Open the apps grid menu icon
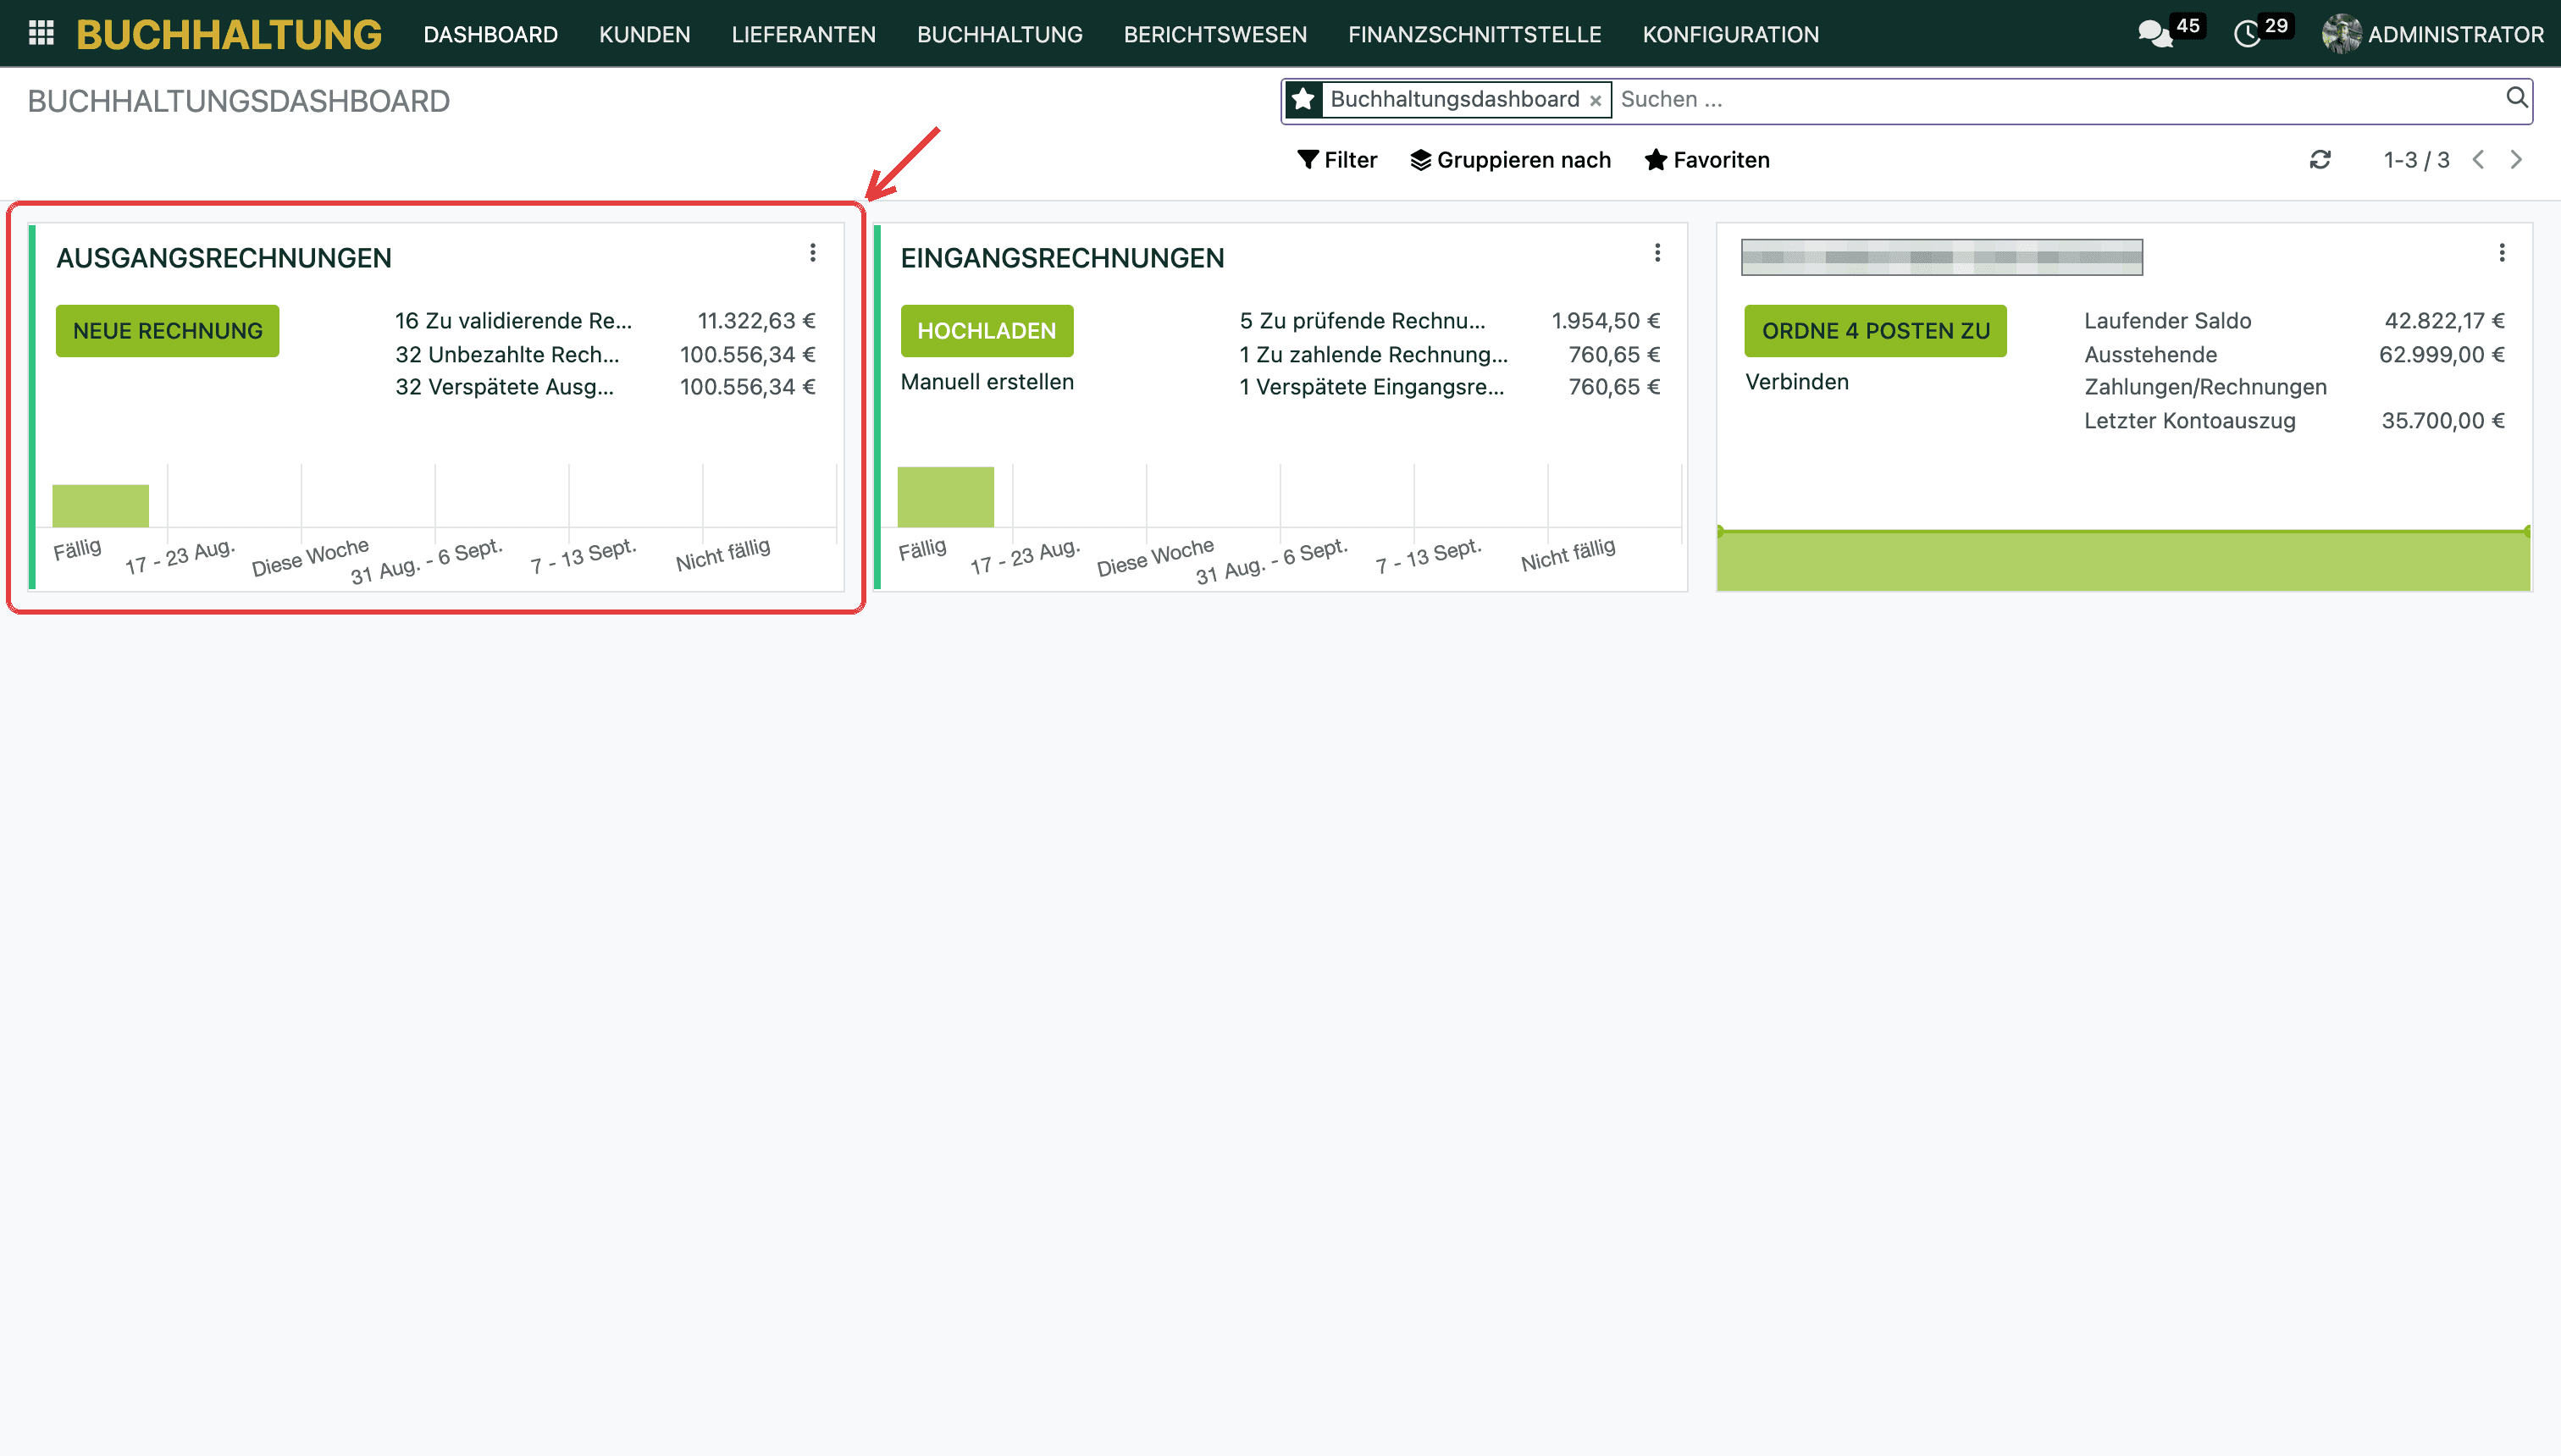Screen dimensions: 2561x1456 coord(41,34)
